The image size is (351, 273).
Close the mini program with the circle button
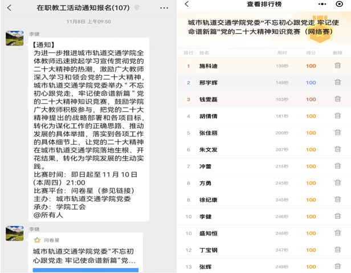click(x=340, y=5)
